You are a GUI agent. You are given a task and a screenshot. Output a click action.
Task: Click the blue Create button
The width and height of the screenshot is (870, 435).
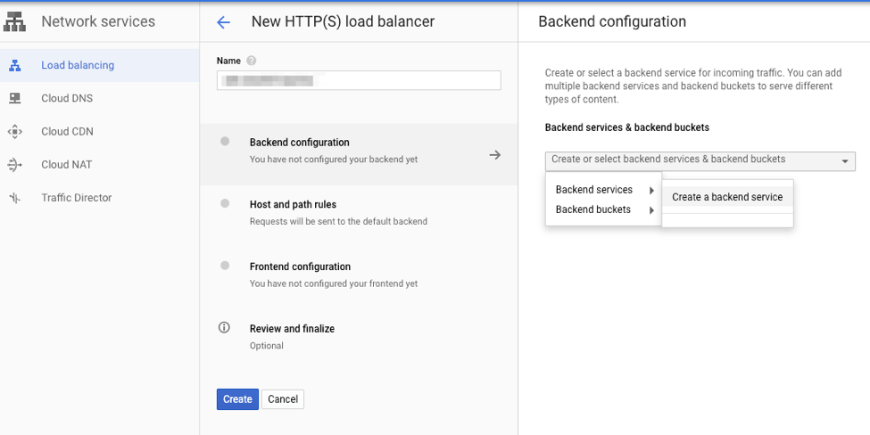pyautogui.click(x=237, y=399)
